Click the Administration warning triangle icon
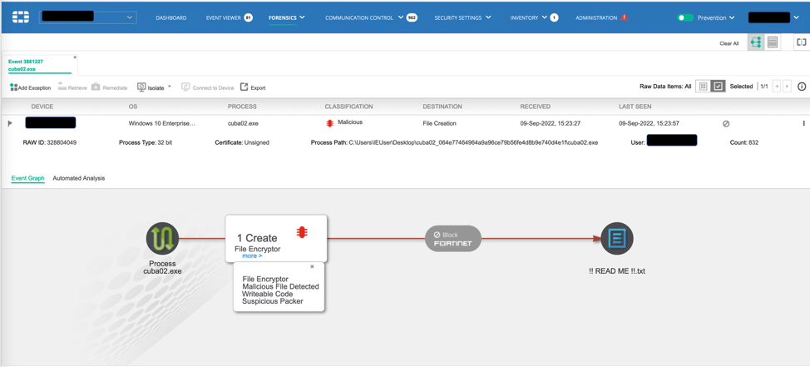 (x=624, y=17)
